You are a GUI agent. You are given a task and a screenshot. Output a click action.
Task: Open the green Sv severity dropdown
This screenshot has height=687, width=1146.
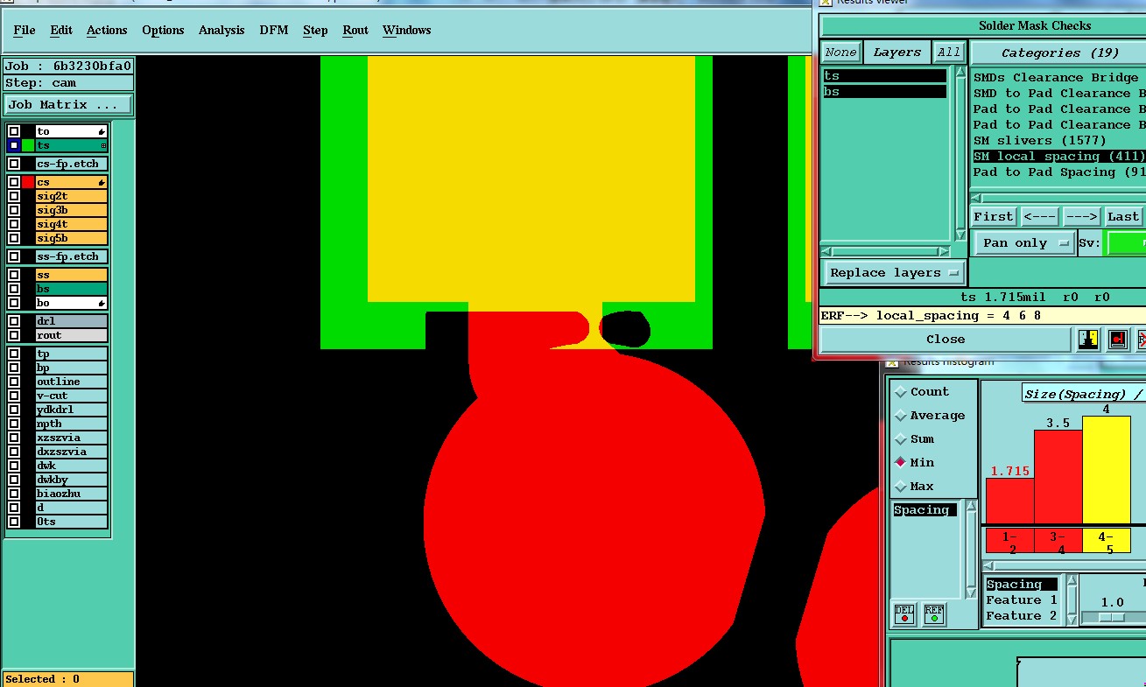pyautogui.click(x=1125, y=243)
